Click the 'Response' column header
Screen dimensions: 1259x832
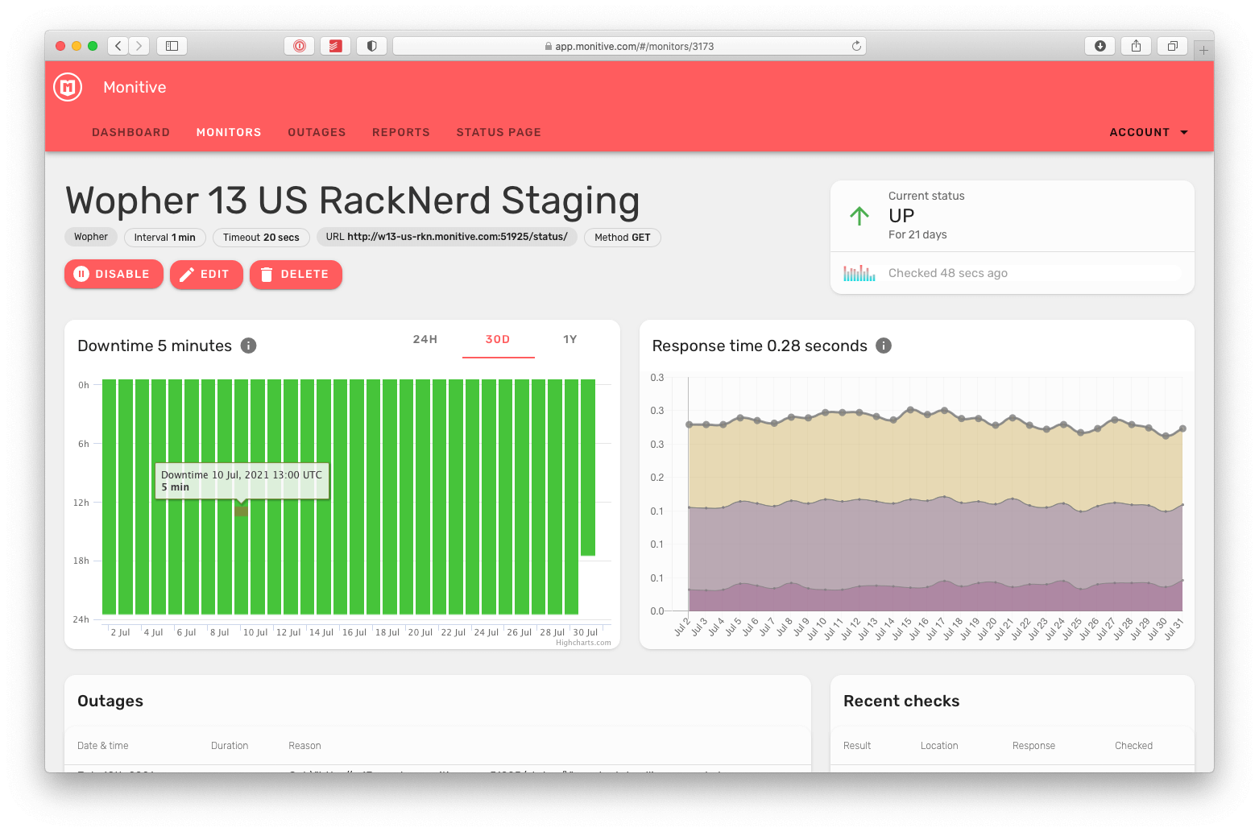(x=1033, y=746)
